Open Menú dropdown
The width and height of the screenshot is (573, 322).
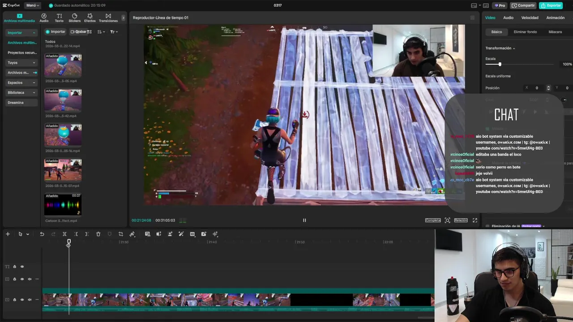click(32, 5)
